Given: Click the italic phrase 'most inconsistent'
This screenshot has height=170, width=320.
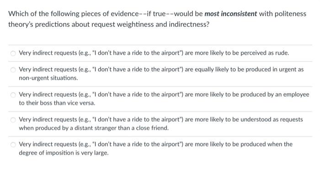Looking at the screenshot, I should pyautogui.click(x=230, y=14).
